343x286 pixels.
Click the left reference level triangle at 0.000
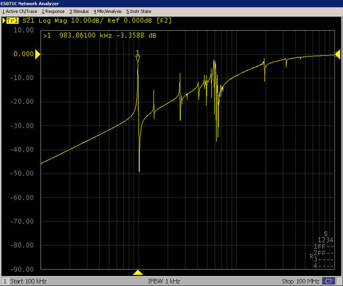pos(38,54)
